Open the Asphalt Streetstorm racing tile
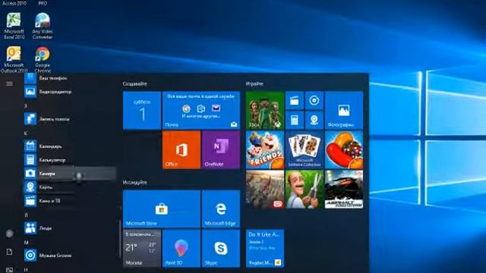This screenshot has width=486, height=273. (344, 189)
